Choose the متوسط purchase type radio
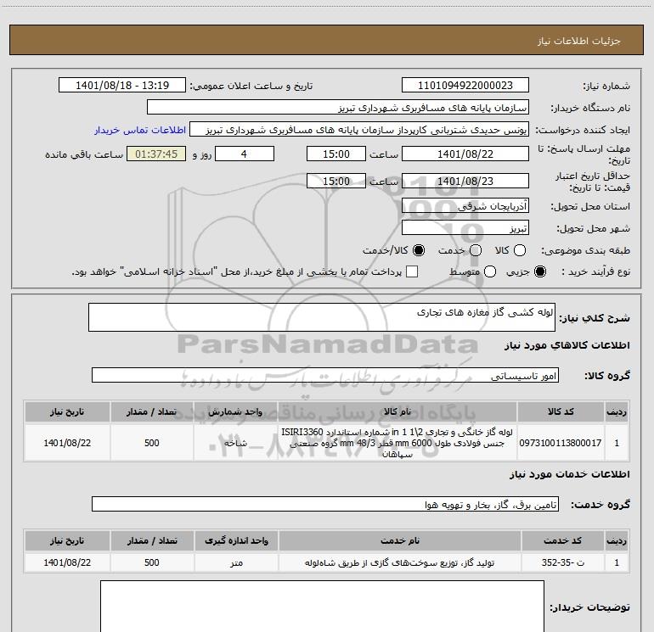654x632 pixels. tap(490, 271)
